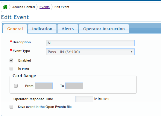Click Access Control breadcrumb
The image size is (161, 116).
tap(24, 7)
